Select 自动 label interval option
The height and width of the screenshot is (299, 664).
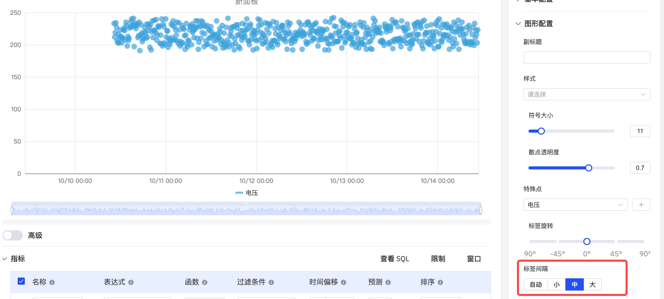tap(536, 284)
